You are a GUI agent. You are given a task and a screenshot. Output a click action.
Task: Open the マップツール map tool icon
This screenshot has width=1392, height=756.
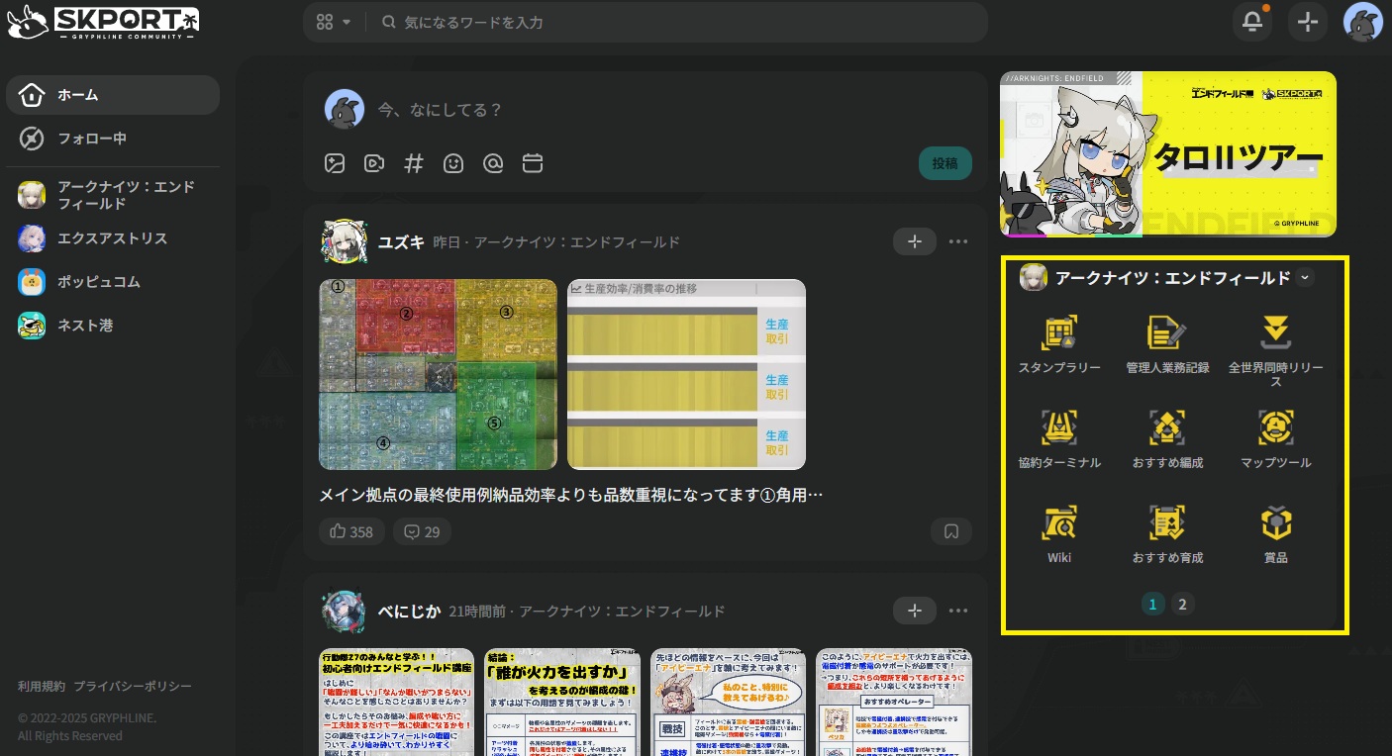tap(1275, 428)
